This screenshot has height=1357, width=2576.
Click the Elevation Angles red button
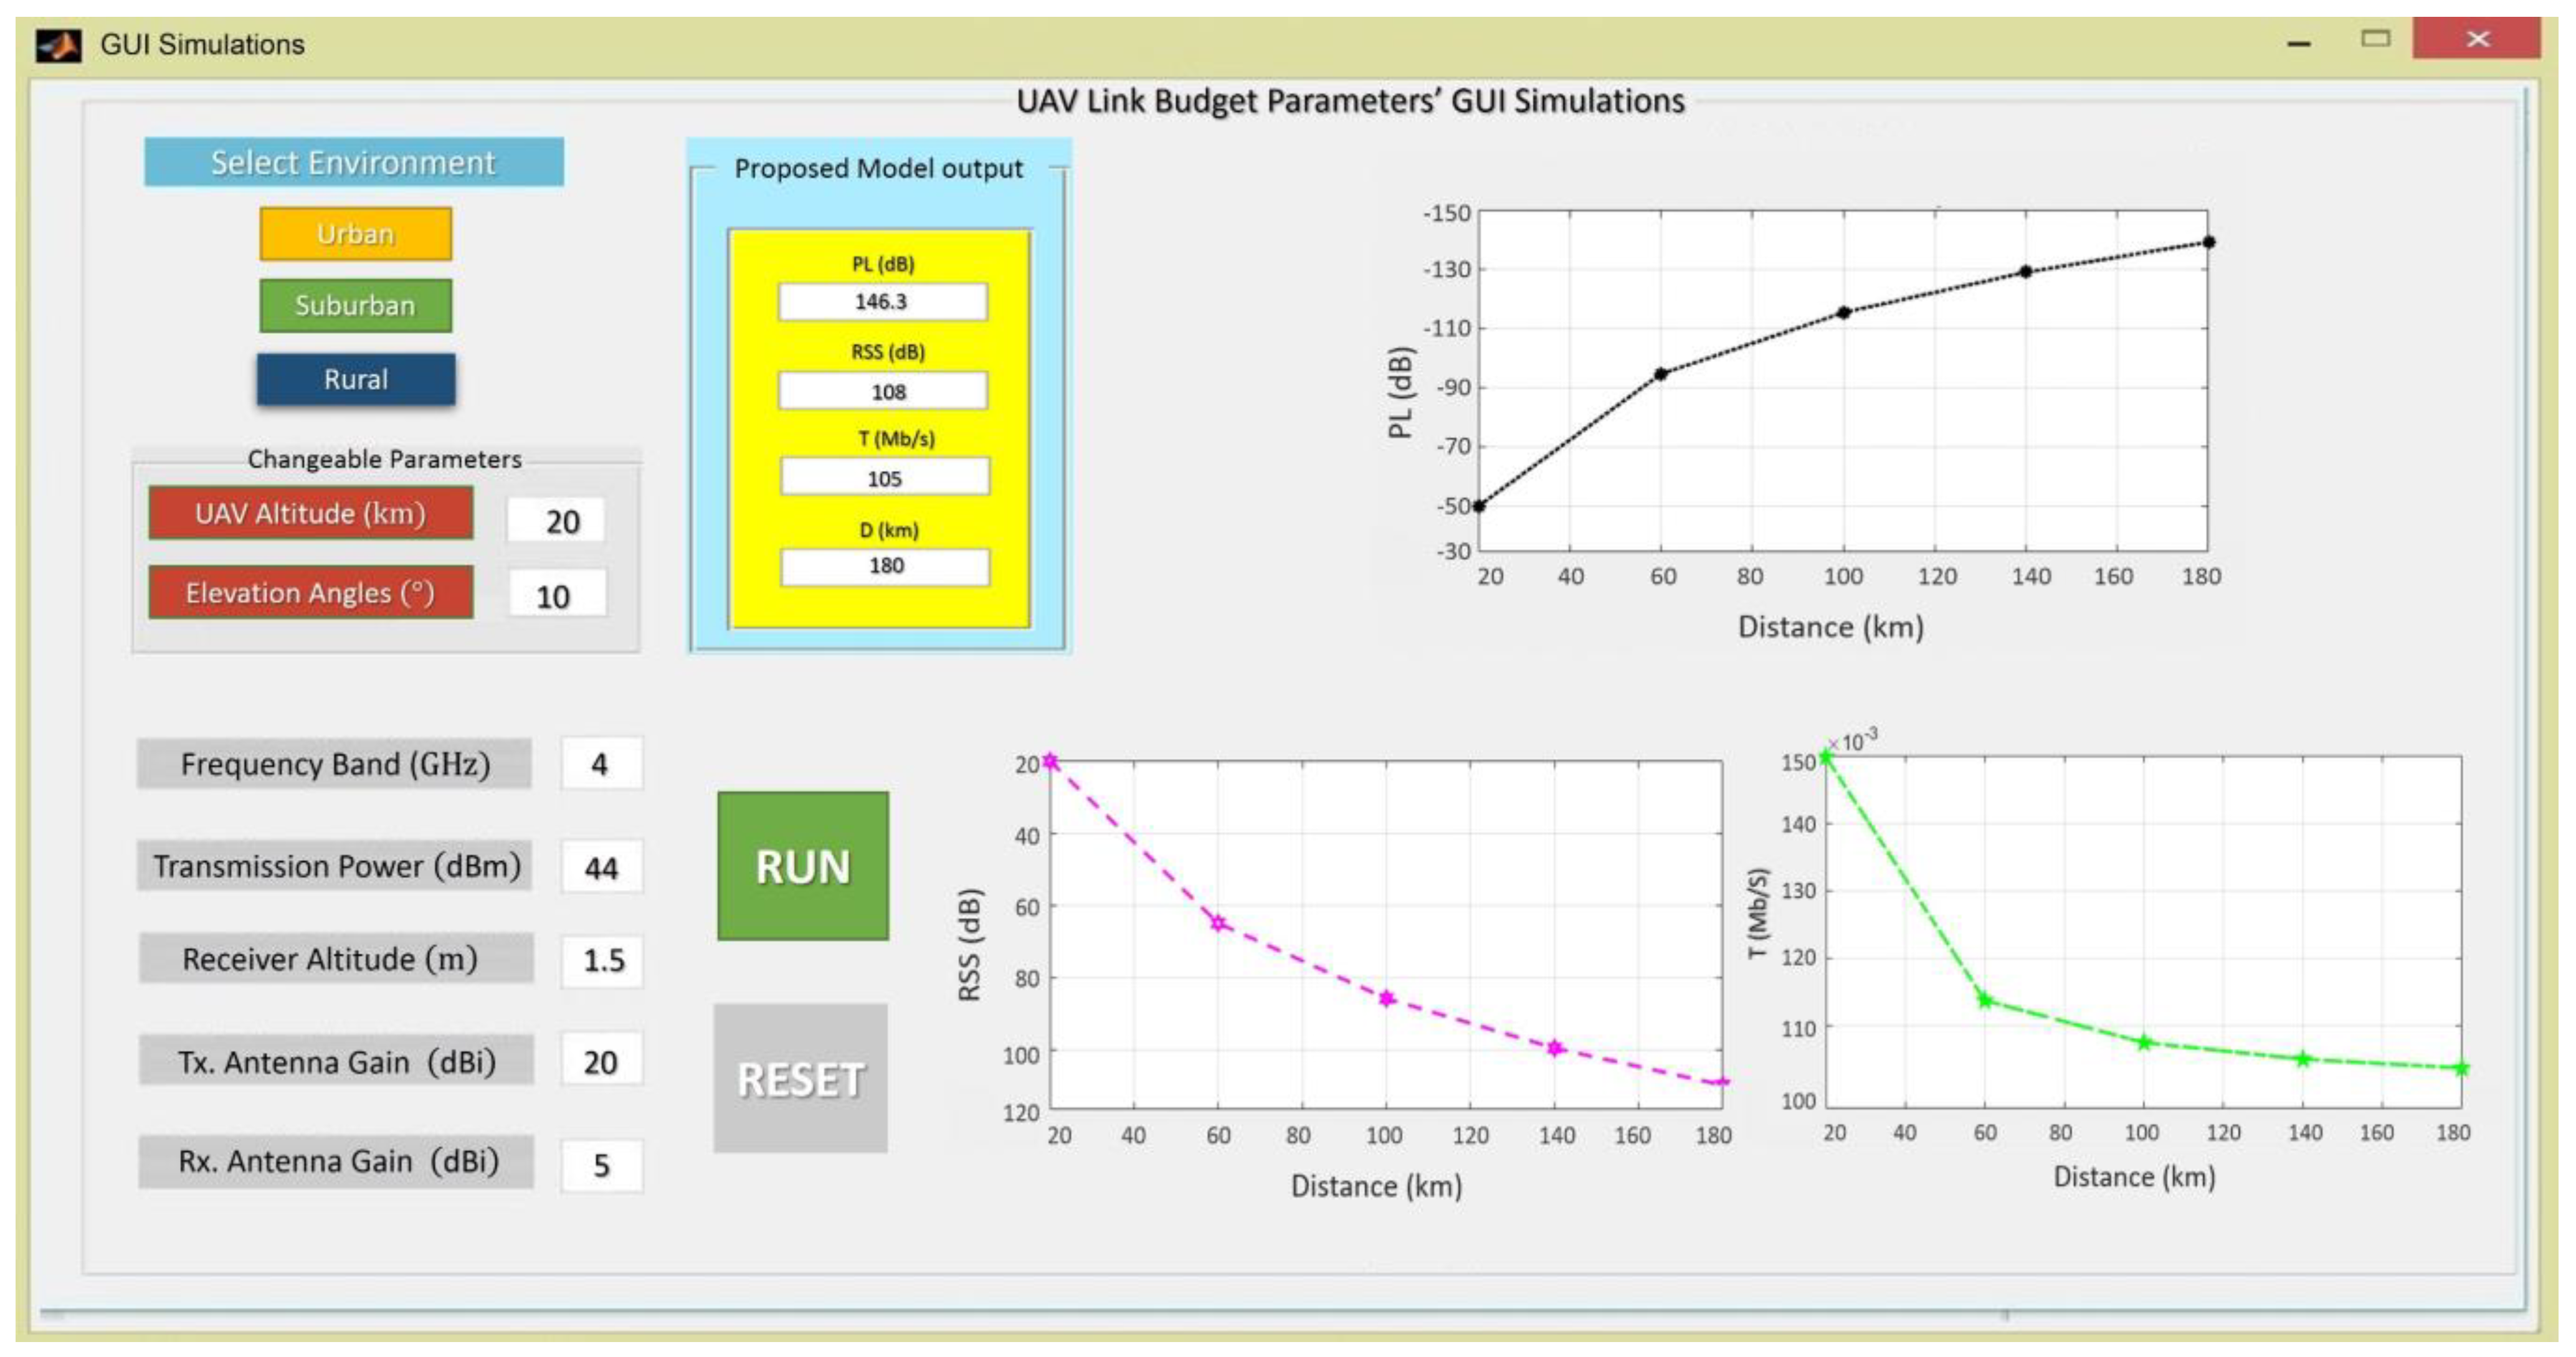tap(310, 592)
